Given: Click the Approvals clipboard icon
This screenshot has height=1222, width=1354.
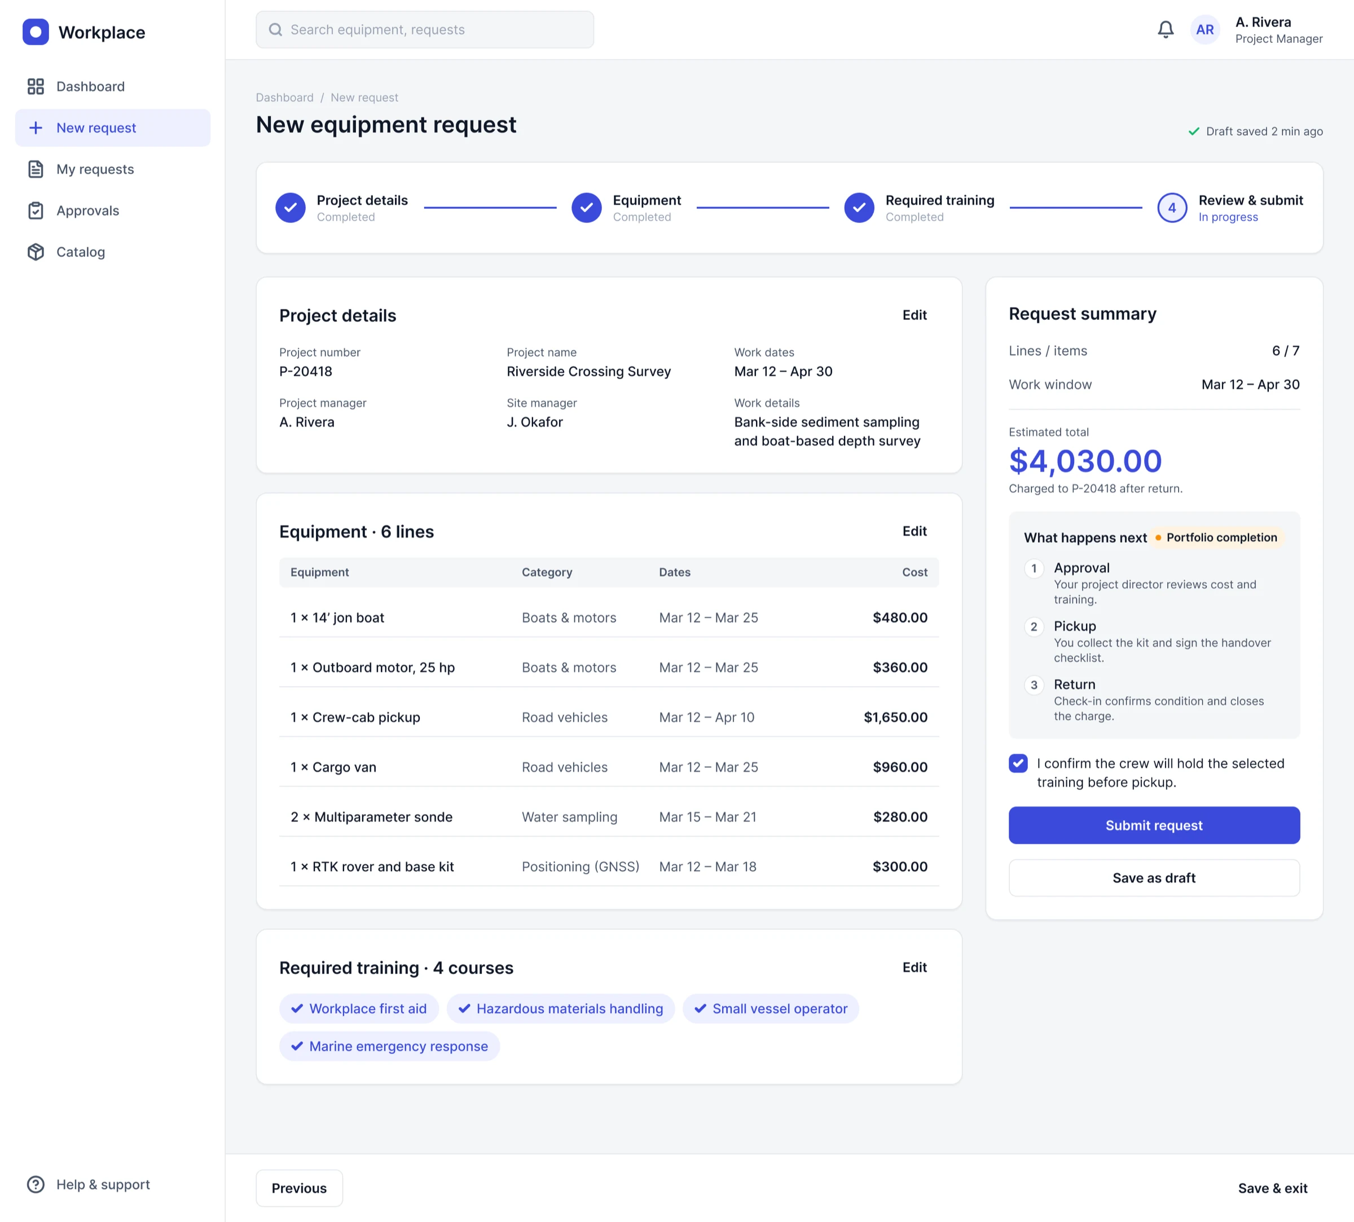Looking at the screenshot, I should pyautogui.click(x=36, y=211).
